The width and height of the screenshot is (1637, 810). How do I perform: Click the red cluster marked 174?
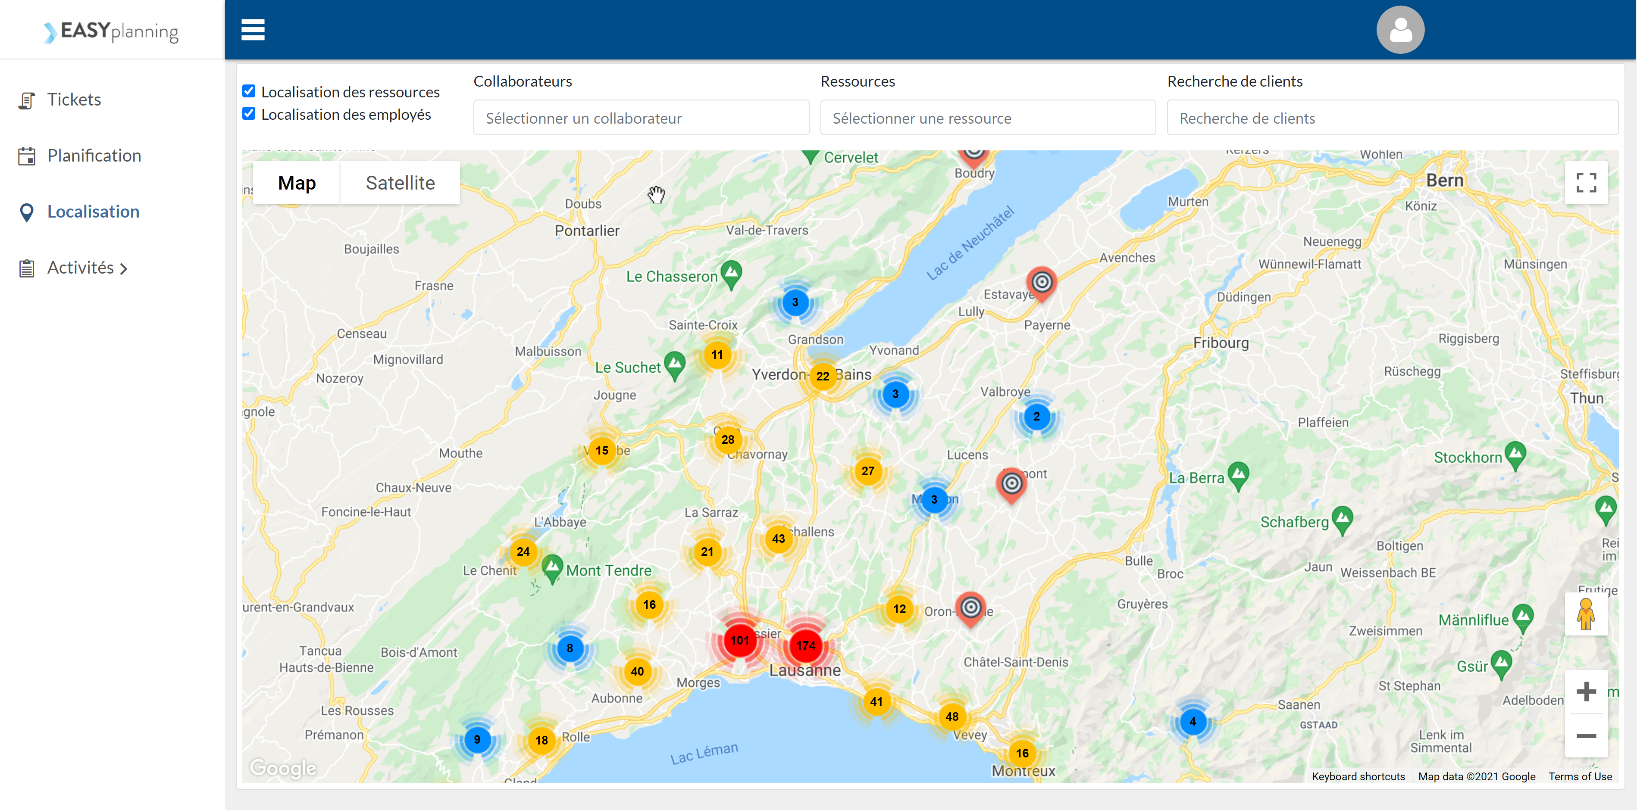click(x=806, y=645)
